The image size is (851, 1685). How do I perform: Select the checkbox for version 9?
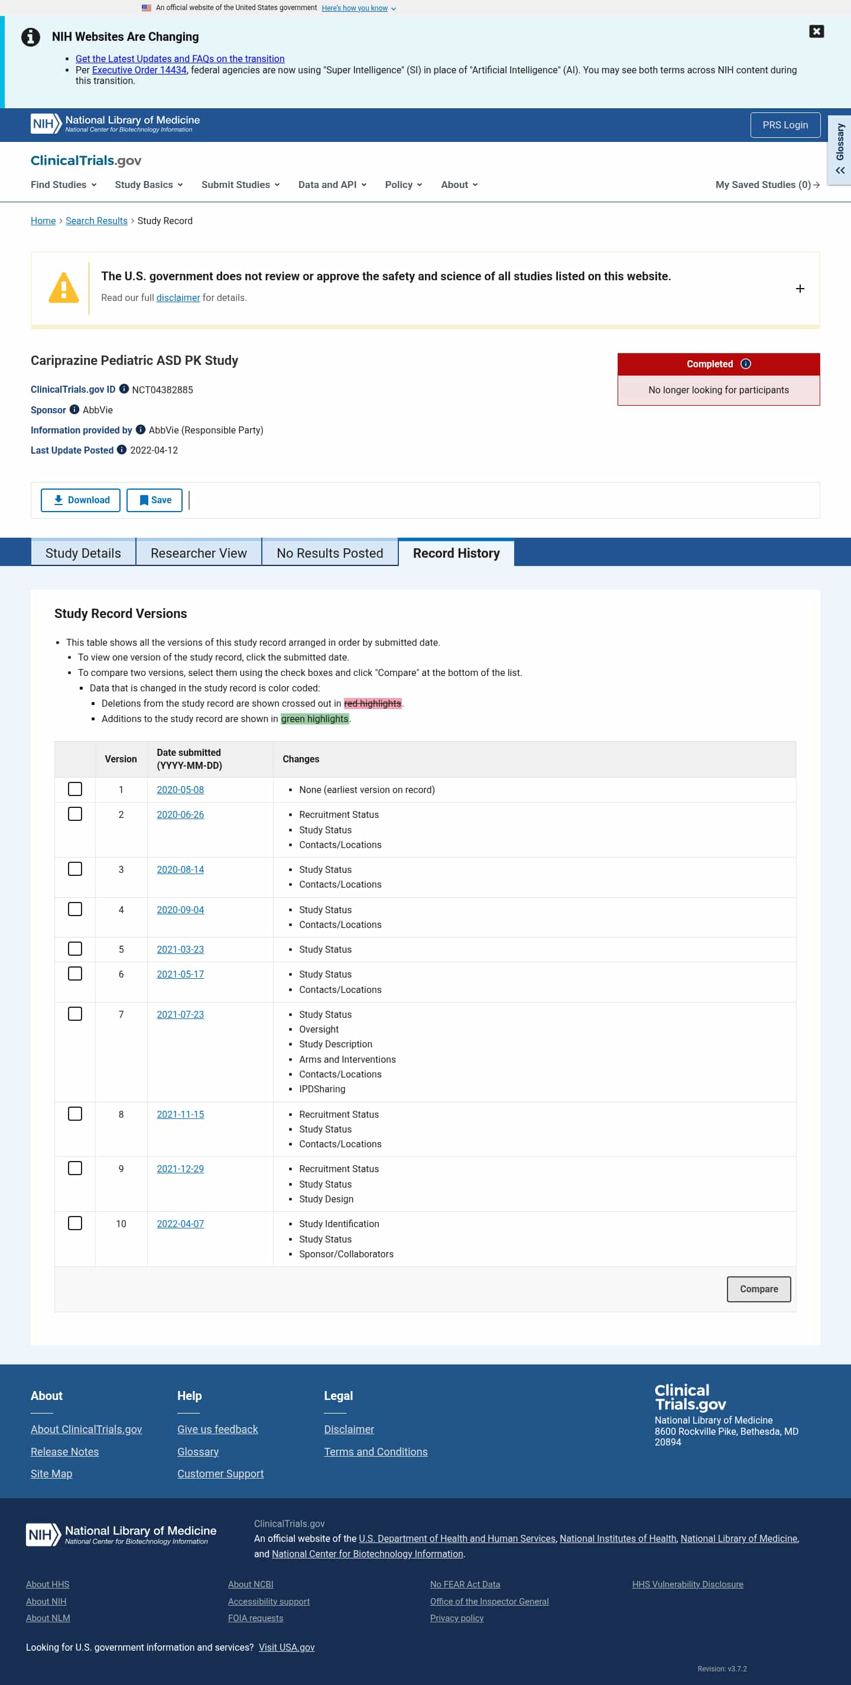pos(75,1168)
